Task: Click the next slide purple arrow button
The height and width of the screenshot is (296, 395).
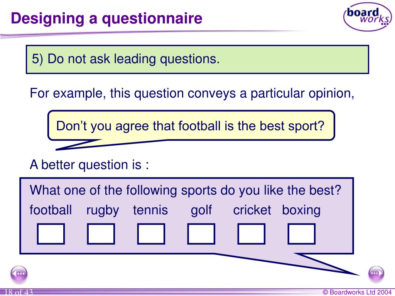Action: 376,274
